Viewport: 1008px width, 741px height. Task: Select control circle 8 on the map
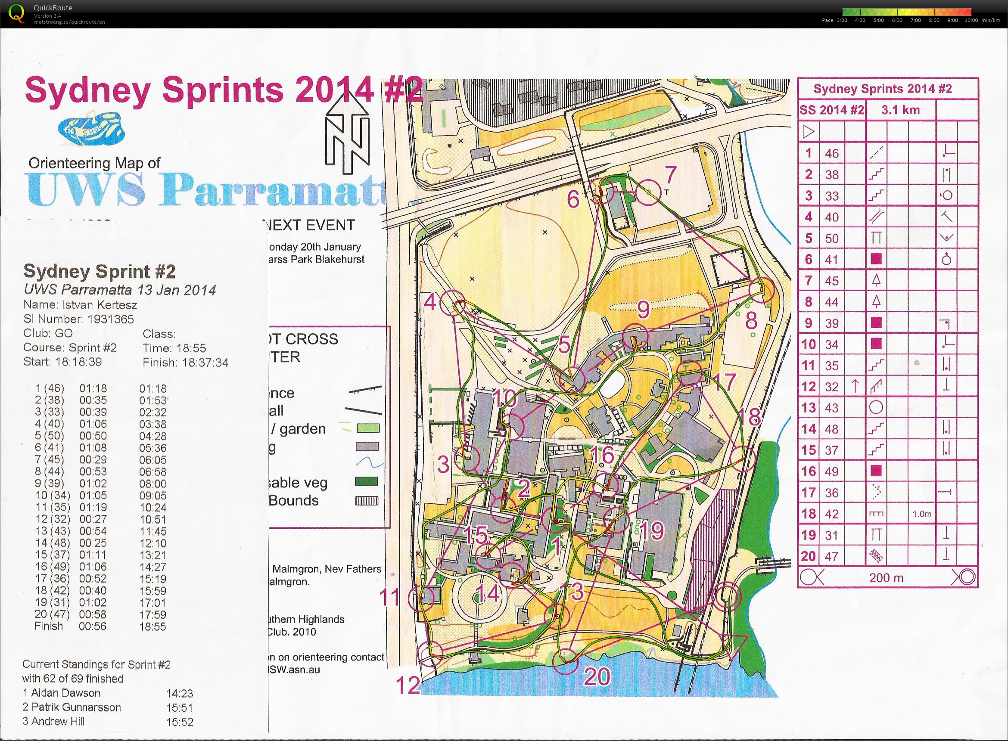762,290
